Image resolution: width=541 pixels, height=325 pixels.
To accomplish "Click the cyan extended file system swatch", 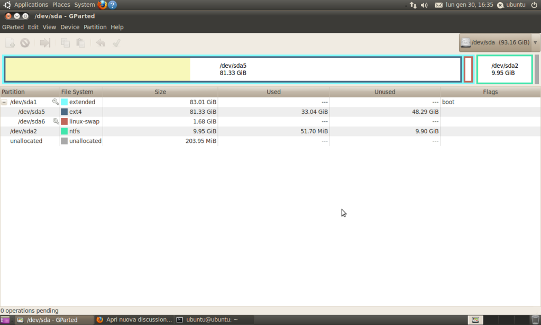I will click(64, 102).
